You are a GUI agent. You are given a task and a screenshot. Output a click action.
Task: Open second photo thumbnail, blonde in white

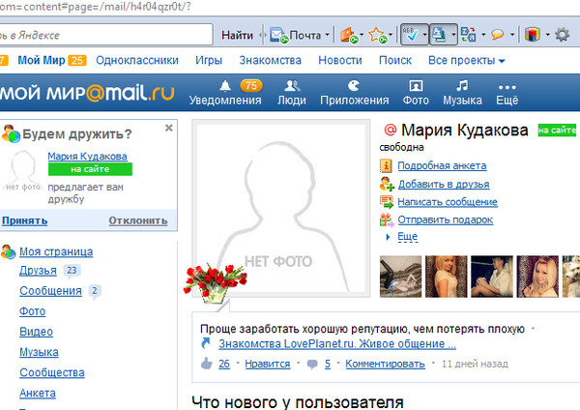point(446,277)
